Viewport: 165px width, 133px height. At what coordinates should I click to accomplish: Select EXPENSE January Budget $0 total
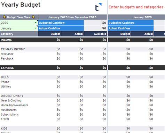(128, 68)
